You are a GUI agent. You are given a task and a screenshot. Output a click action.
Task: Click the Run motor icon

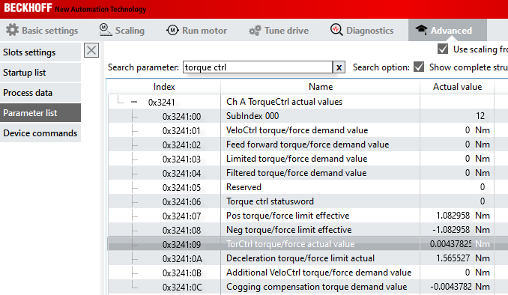click(172, 30)
